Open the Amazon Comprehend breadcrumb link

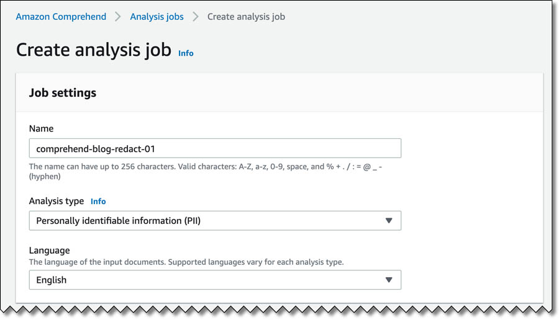[x=61, y=17]
